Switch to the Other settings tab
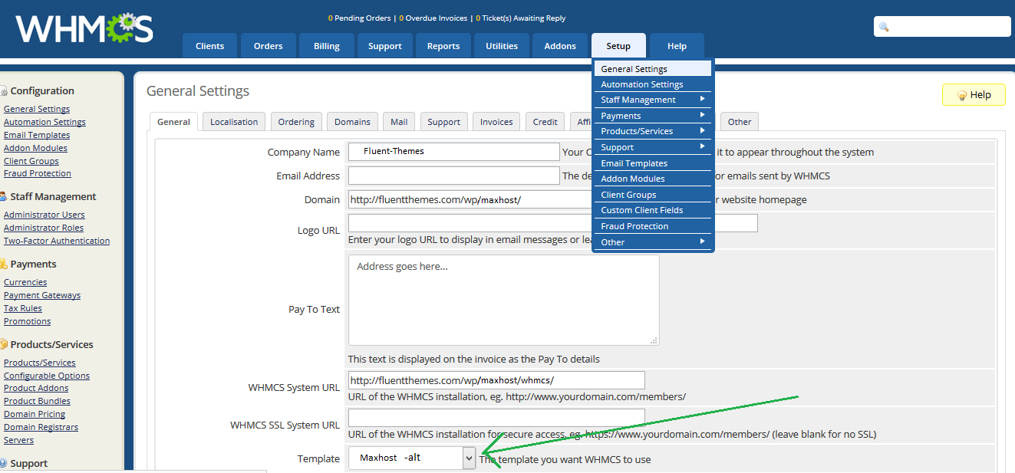Viewport: 1015px width, 473px height. 740,122
